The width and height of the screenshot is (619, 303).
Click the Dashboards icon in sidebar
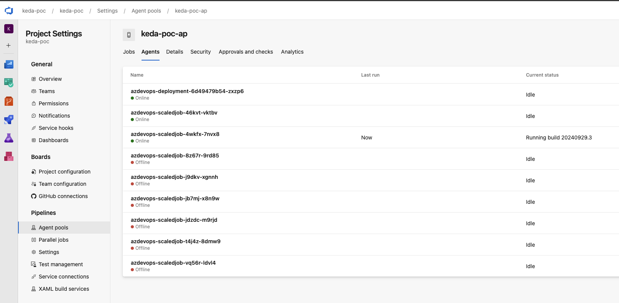[34, 140]
